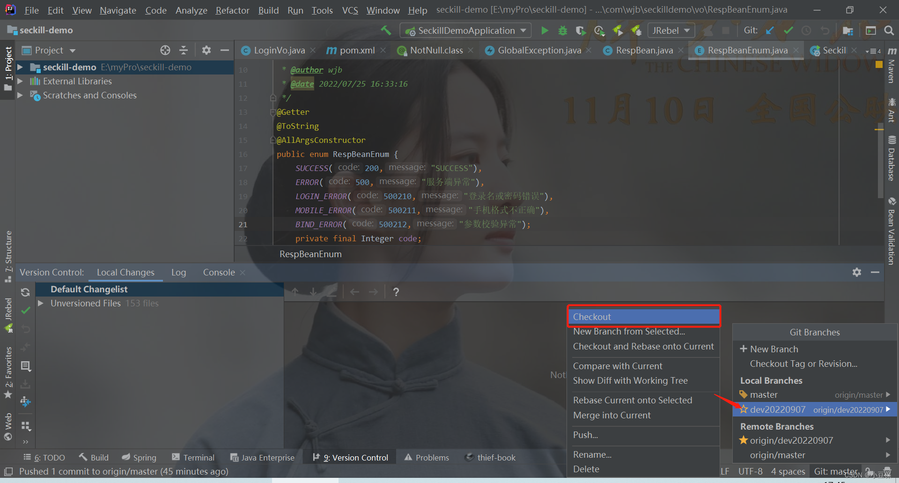This screenshot has height=483, width=899.
Task: Toggle the JRebel side tool window
Action: click(8, 315)
